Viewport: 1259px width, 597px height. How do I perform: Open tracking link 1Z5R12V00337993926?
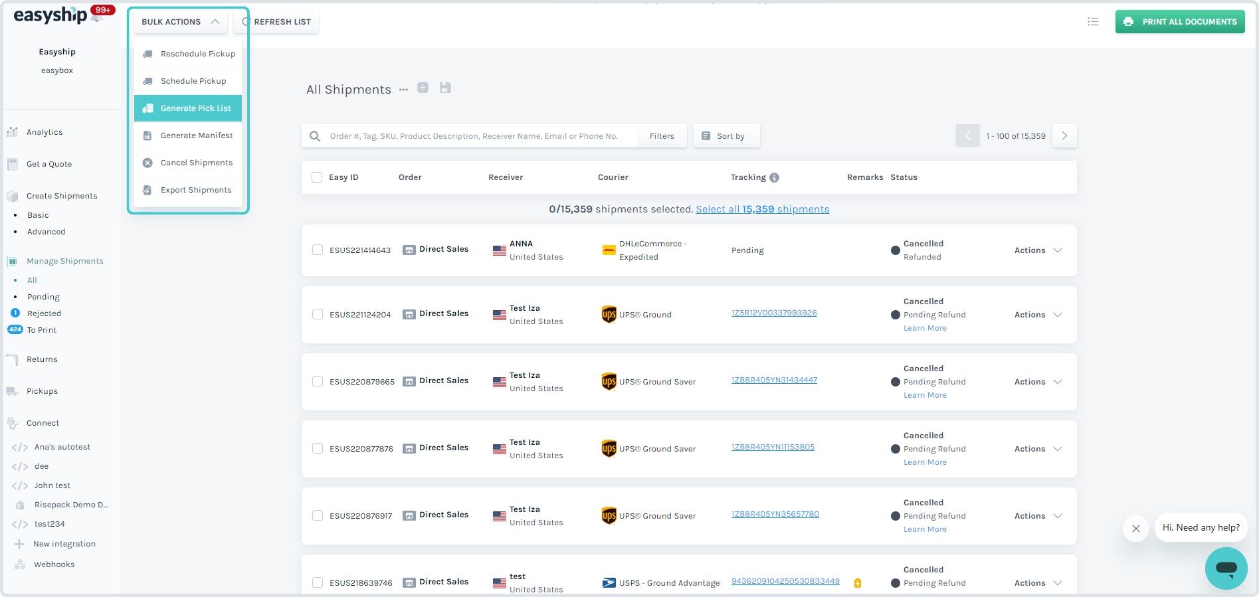pyautogui.click(x=774, y=313)
